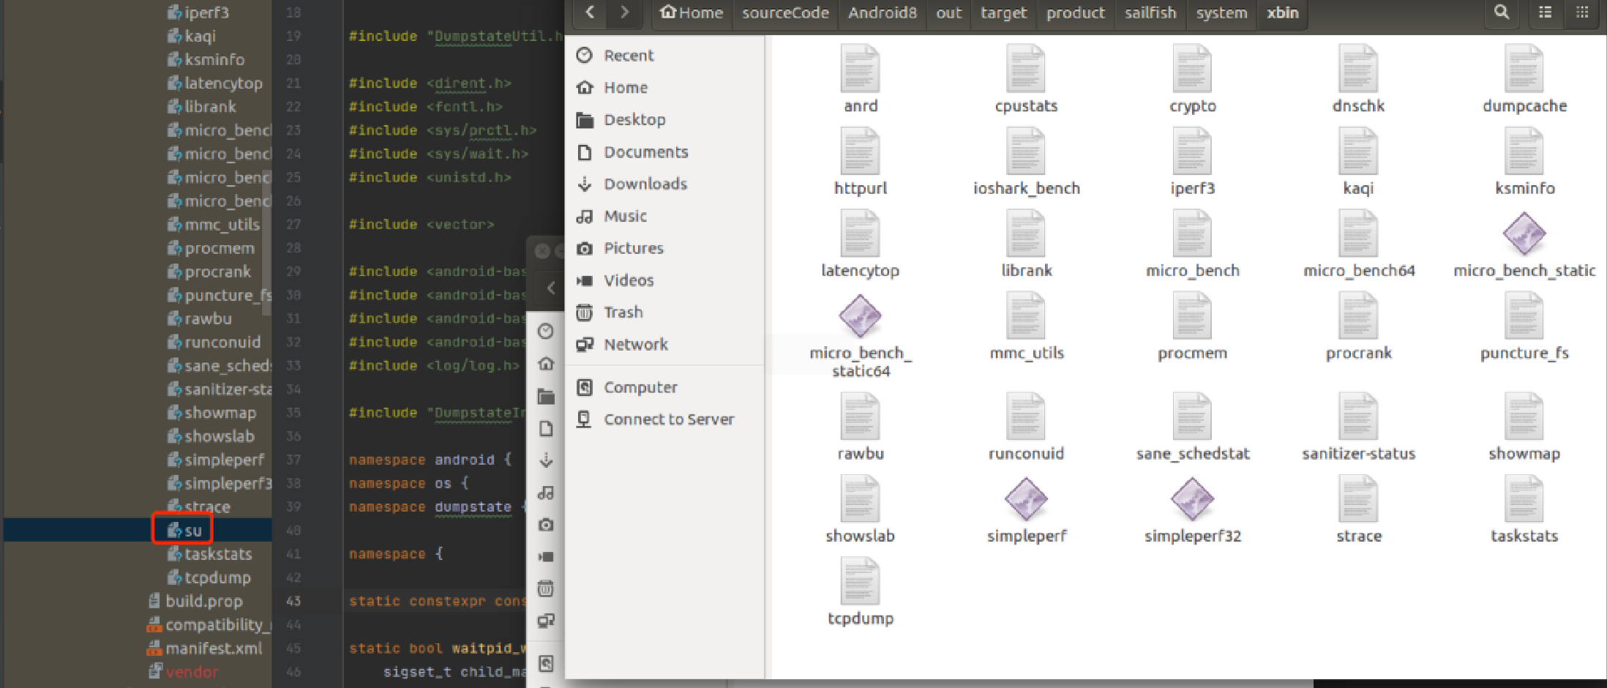Click xbin in the path bar
Screen dimensions: 1607x688
pyautogui.click(x=1283, y=12)
